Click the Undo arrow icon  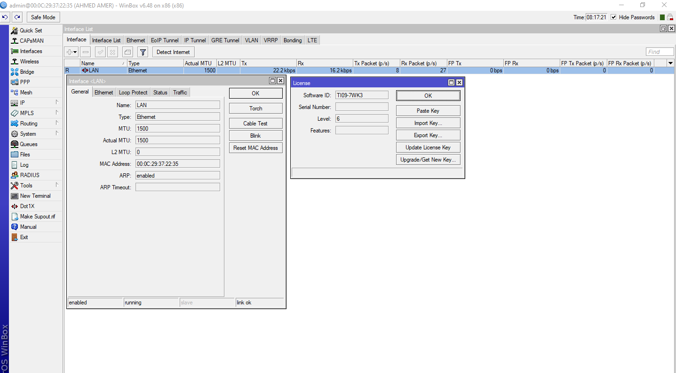[x=5, y=17]
